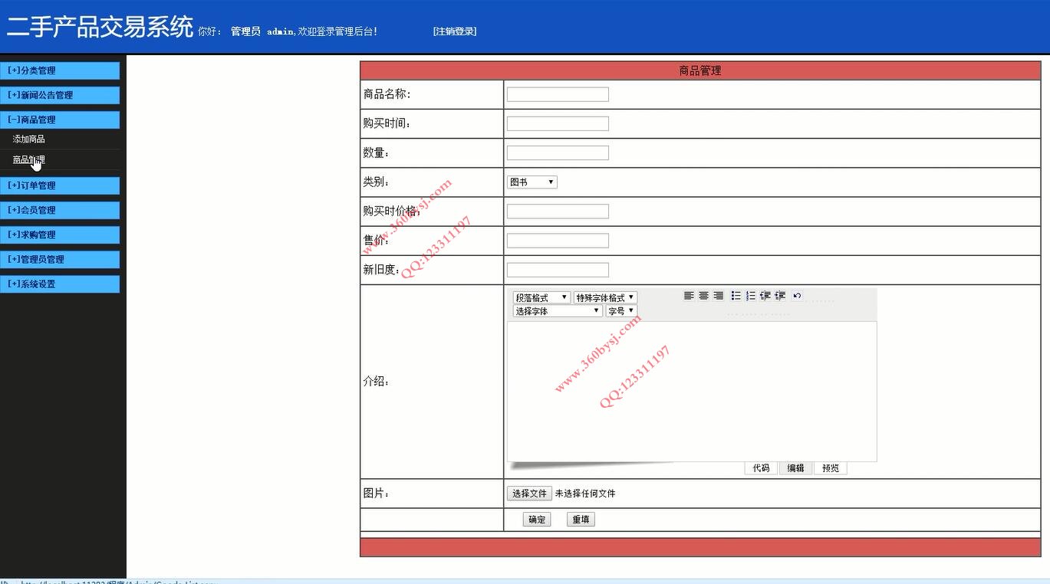The width and height of the screenshot is (1050, 584).
Task: Click the 注销登录 logout link
Action: click(455, 31)
